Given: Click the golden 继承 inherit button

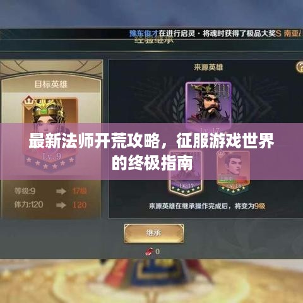Looking at the screenshot, I should point(154,234).
